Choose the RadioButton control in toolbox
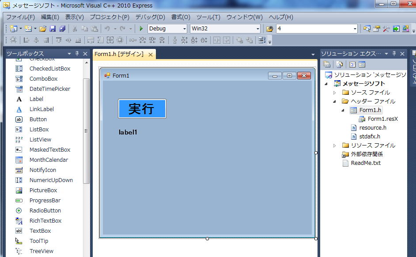 click(45, 211)
